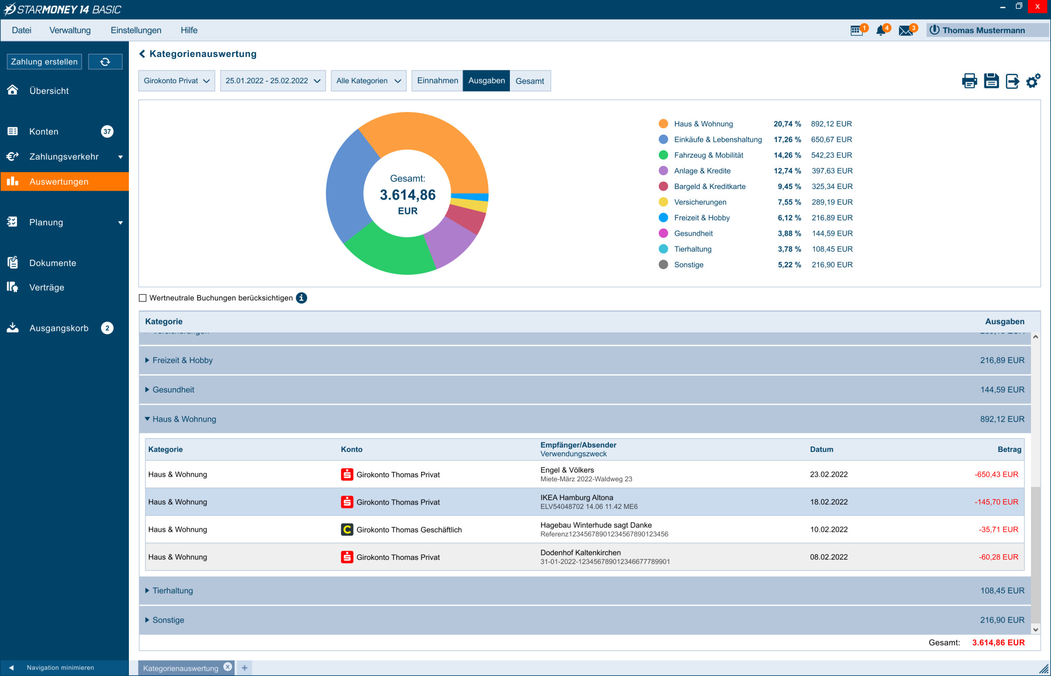Screen dimensions: 1051x676
Task: Click the refresh accounts sync button
Action: [105, 62]
